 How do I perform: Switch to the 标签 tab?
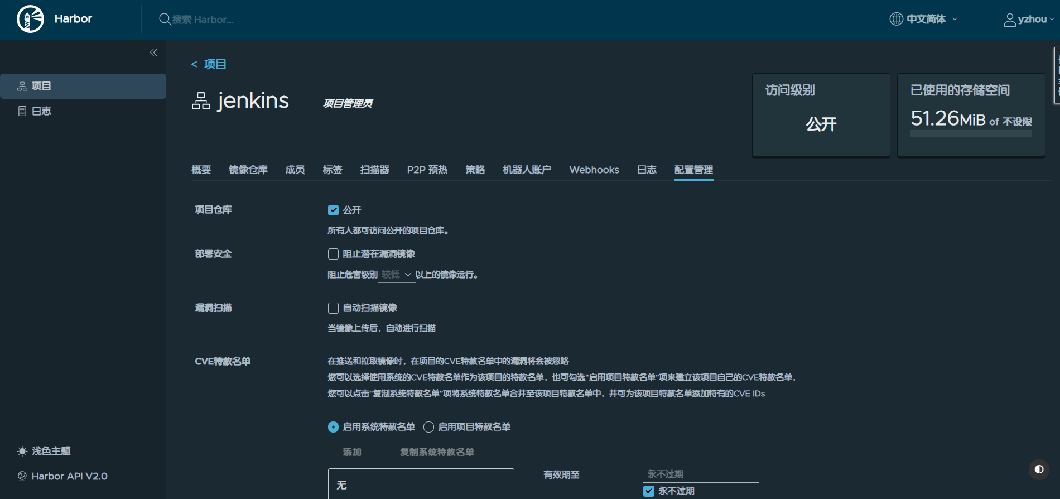click(333, 170)
